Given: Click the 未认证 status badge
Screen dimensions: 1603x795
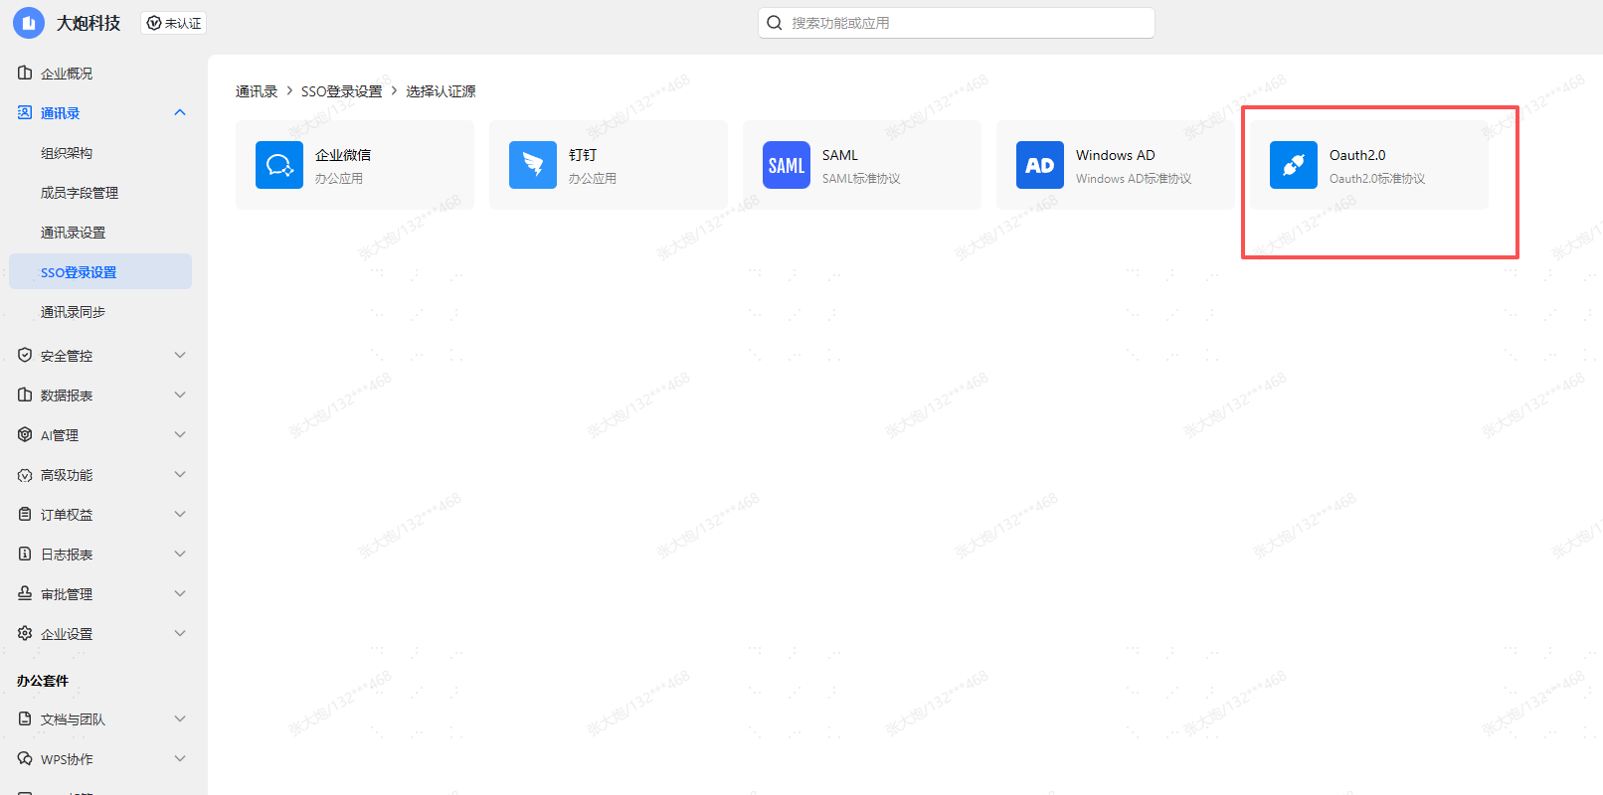Looking at the screenshot, I should point(174,23).
